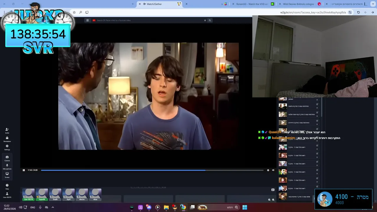
Task: Select the User-RRJTR avatar tile
Action: 29,195
